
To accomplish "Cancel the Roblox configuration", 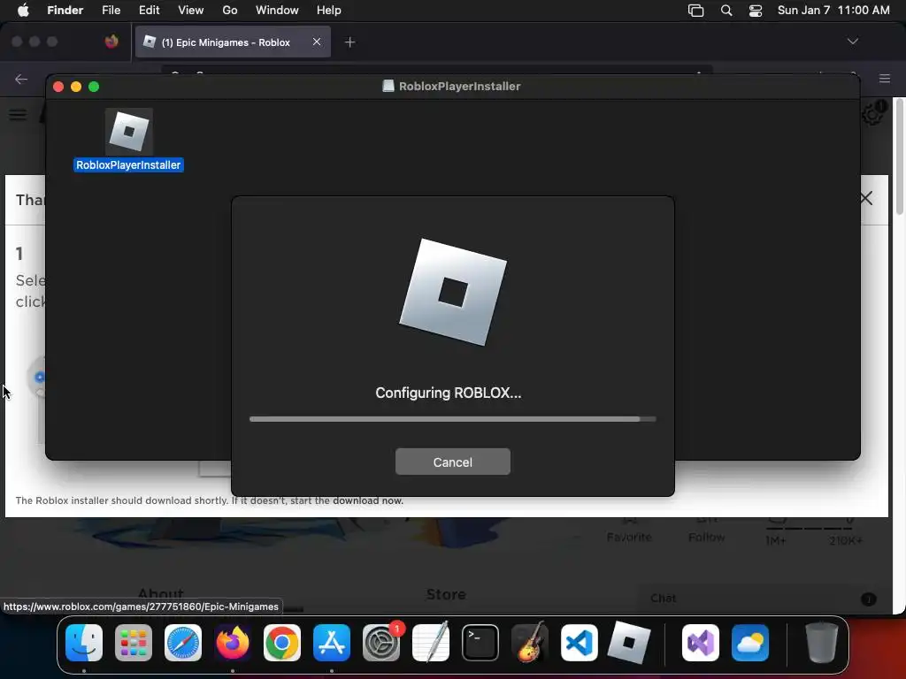I will (x=452, y=462).
